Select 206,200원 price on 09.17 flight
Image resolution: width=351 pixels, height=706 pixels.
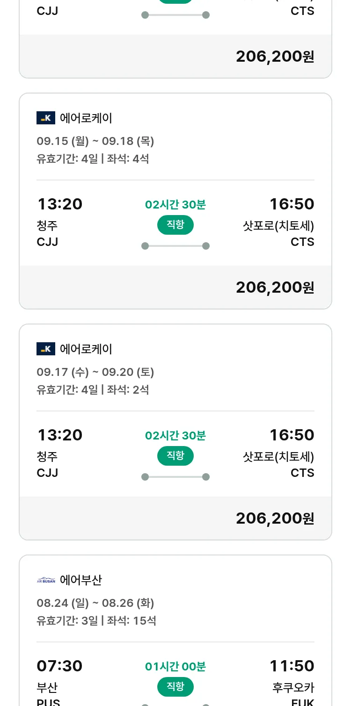[x=275, y=519]
